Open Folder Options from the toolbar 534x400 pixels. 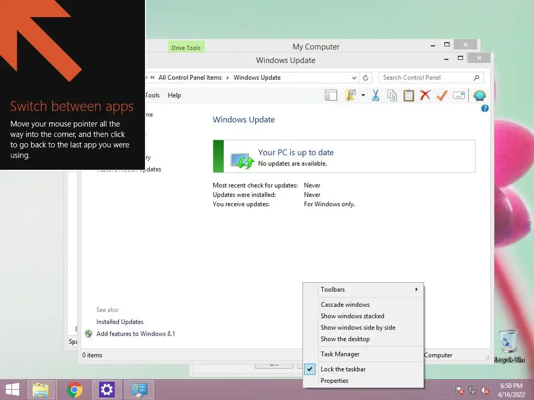(350, 95)
